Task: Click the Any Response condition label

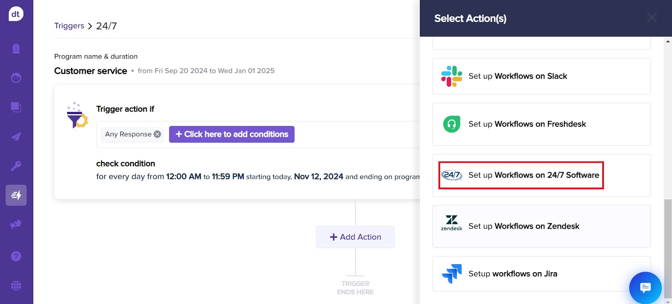Action: (128, 134)
